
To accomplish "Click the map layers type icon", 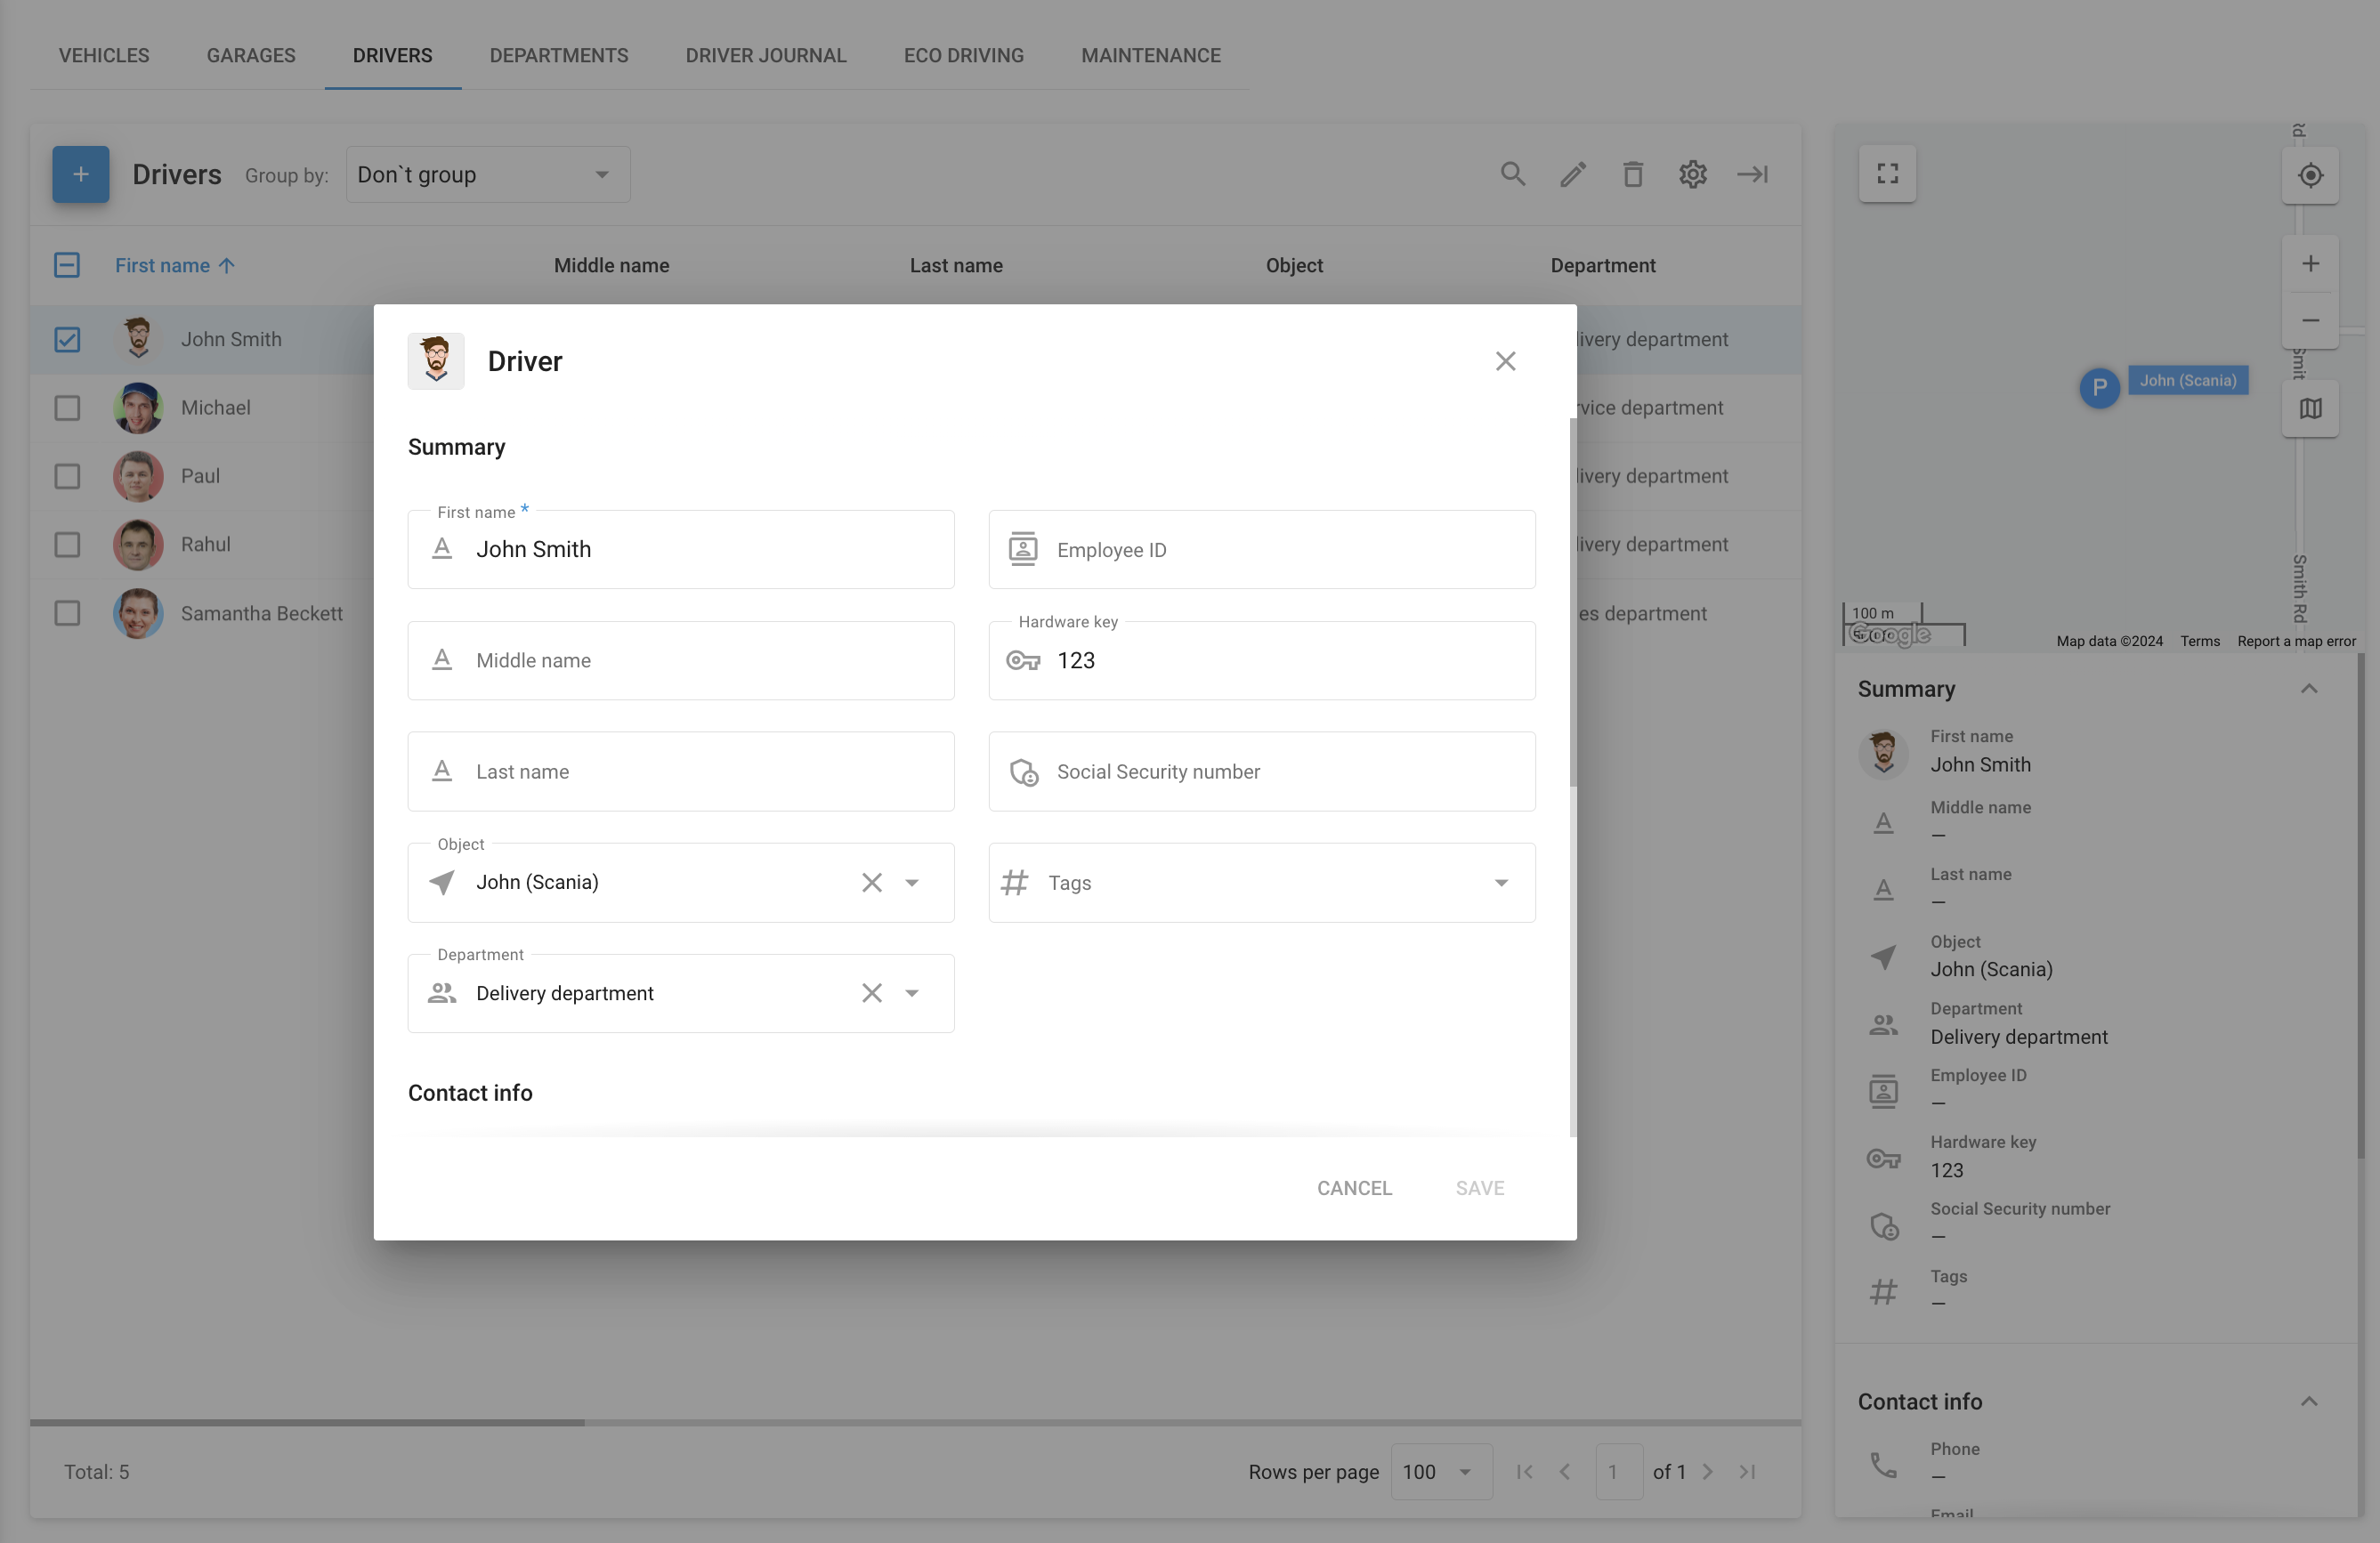I will [2310, 408].
